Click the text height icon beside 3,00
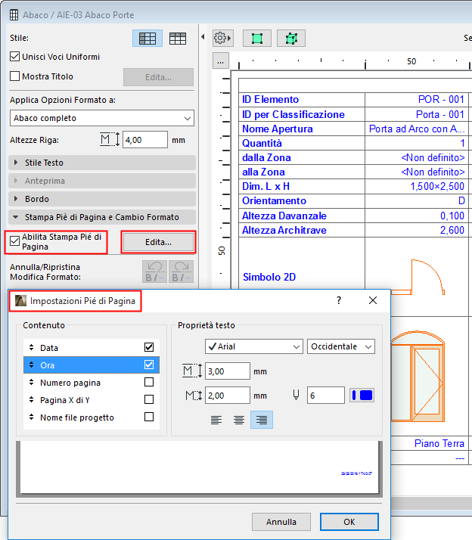 click(192, 371)
